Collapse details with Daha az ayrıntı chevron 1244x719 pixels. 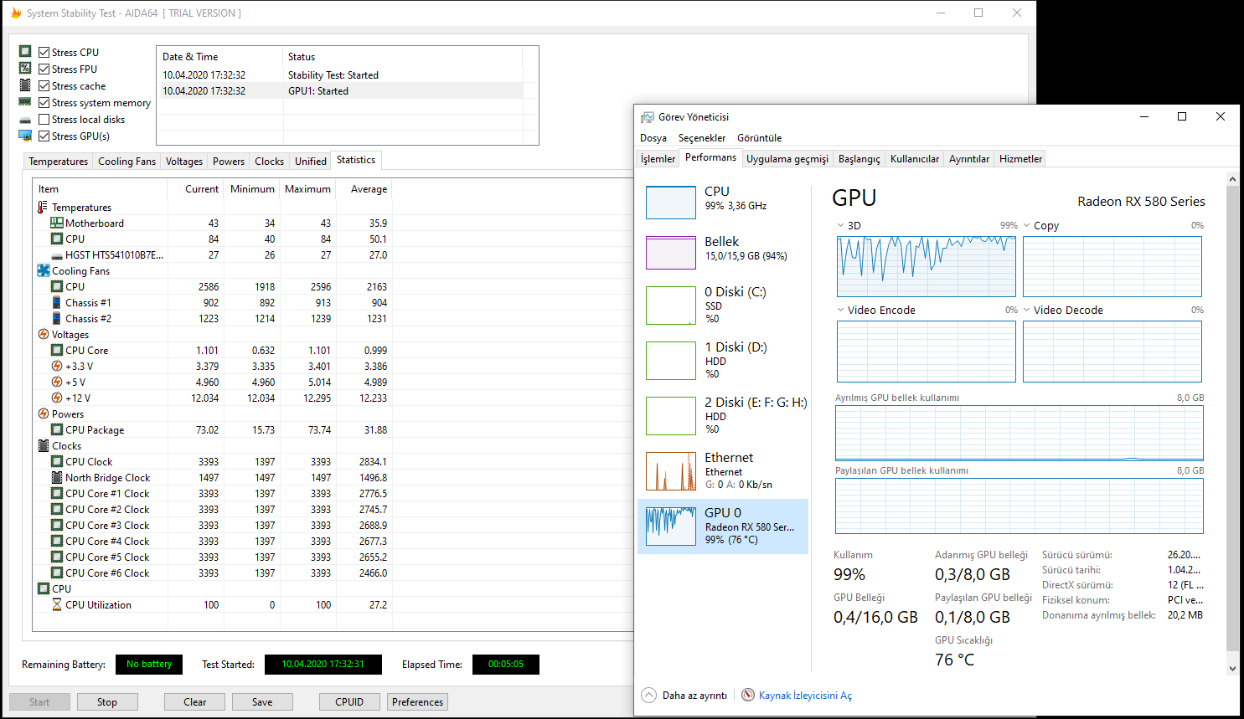click(648, 696)
